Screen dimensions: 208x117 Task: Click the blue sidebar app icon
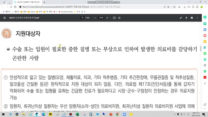tap(205, 30)
